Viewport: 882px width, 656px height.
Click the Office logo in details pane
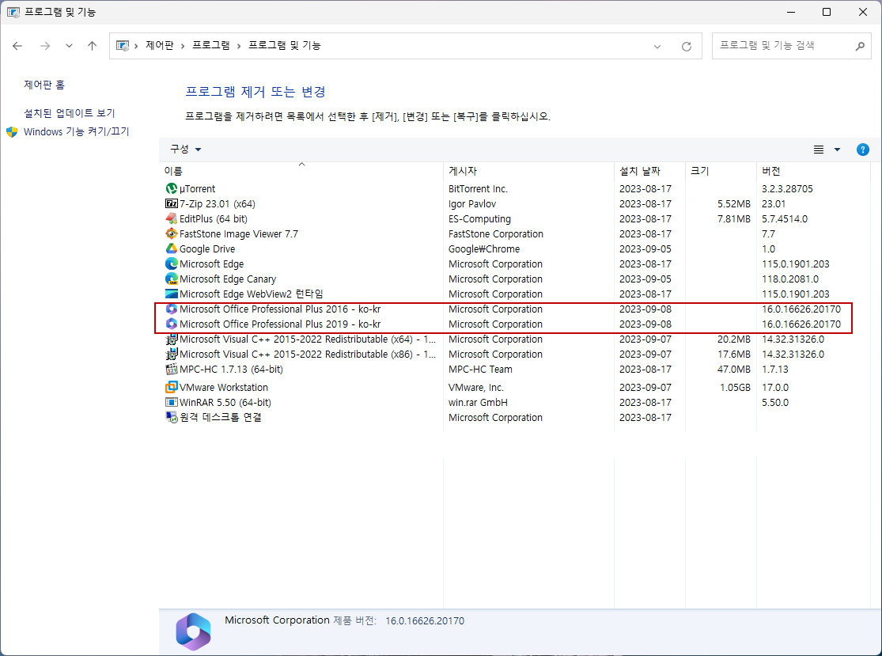point(193,631)
